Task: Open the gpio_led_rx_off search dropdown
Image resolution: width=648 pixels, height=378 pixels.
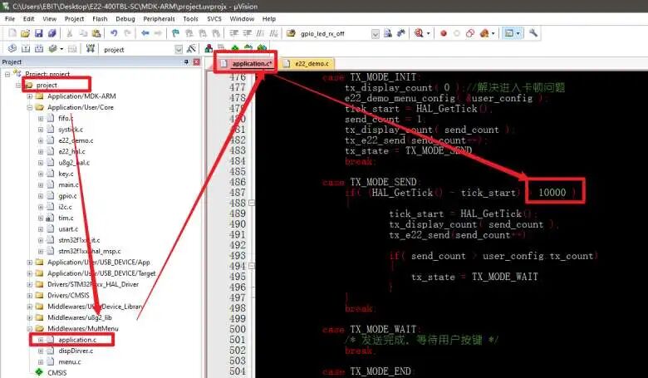Action: click(x=375, y=34)
